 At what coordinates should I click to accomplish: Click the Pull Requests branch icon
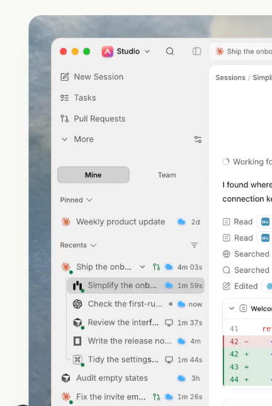tap(65, 119)
